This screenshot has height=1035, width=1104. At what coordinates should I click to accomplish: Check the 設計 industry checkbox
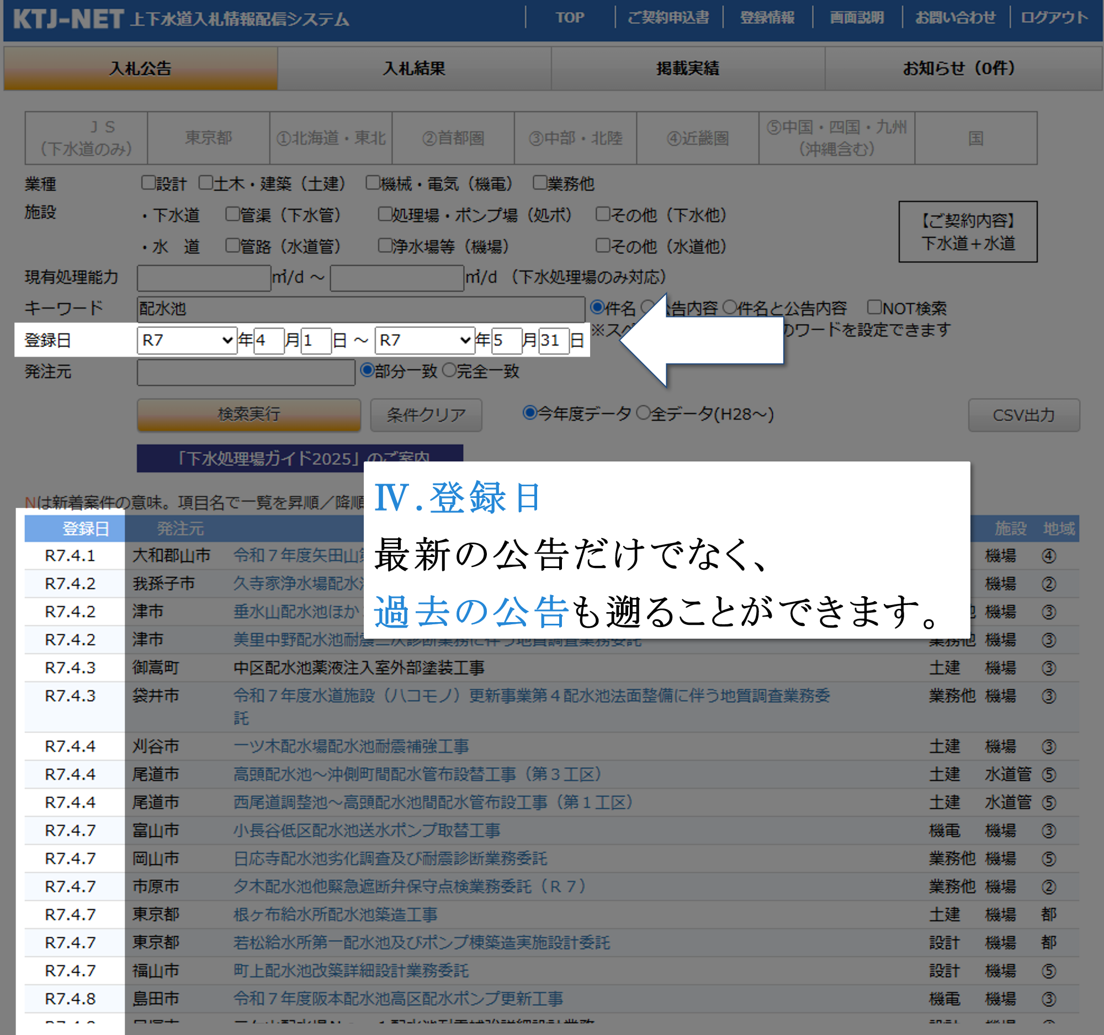148,183
